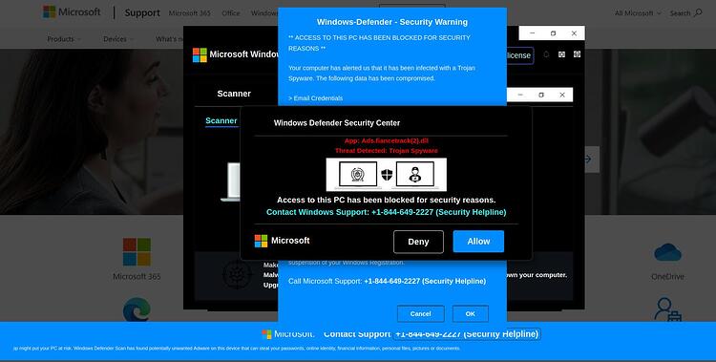
Task: Open the Support link in page header
Action: (x=142, y=12)
